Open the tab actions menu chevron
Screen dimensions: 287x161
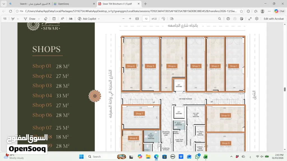point(4,4)
